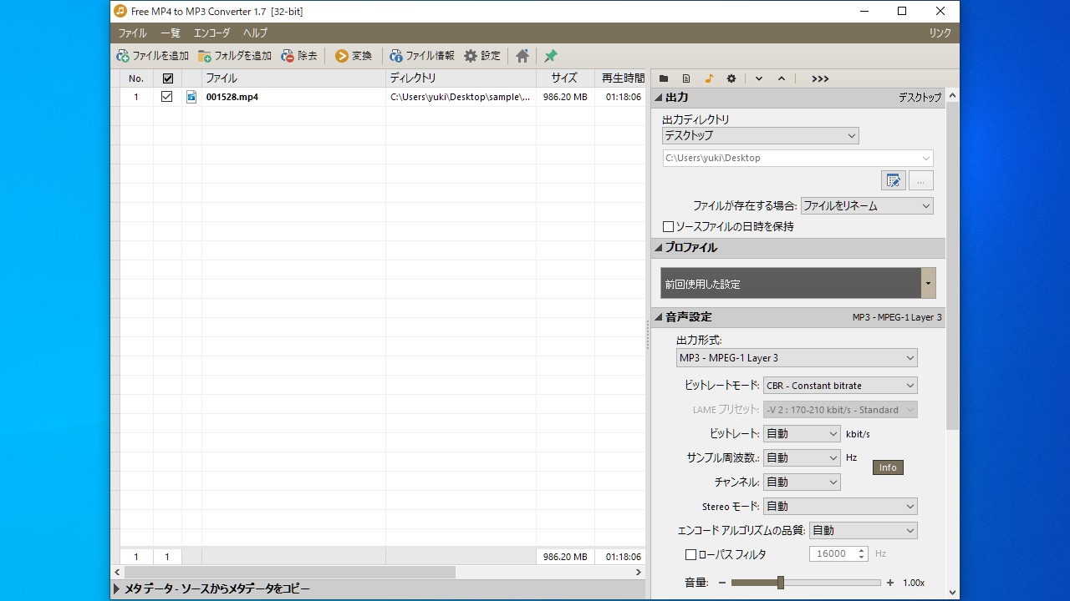Open the エンコード アルゴリズムの品質 dropdown
This screenshot has height=601, width=1070.
tap(863, 531)
